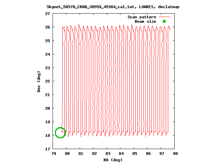Click the y-axis tick label 23
The height and width of the screenshot is (163, 217).
tap(47, 68)
